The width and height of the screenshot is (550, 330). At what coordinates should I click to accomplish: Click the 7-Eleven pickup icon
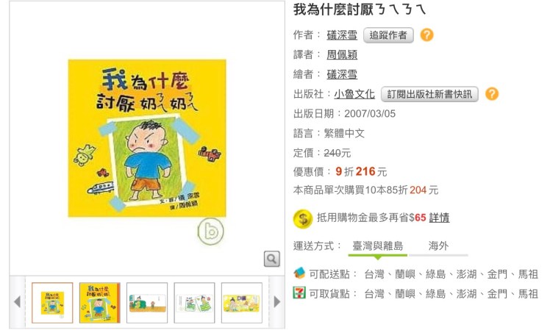299,293
